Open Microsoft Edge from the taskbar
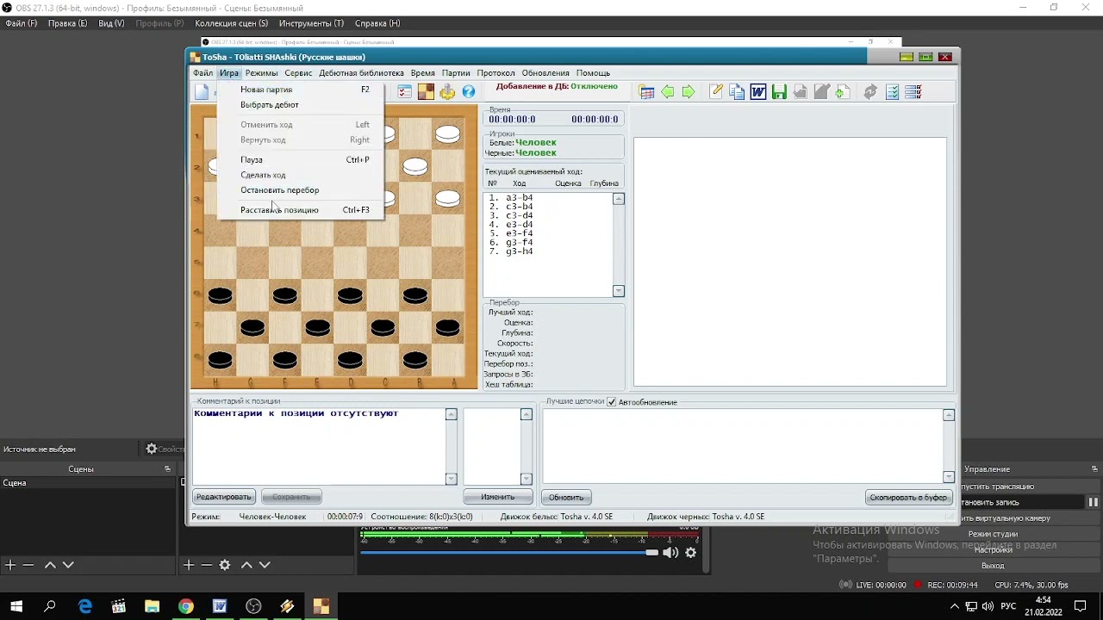Screen dimensions: 1103x620 (84, 606)
